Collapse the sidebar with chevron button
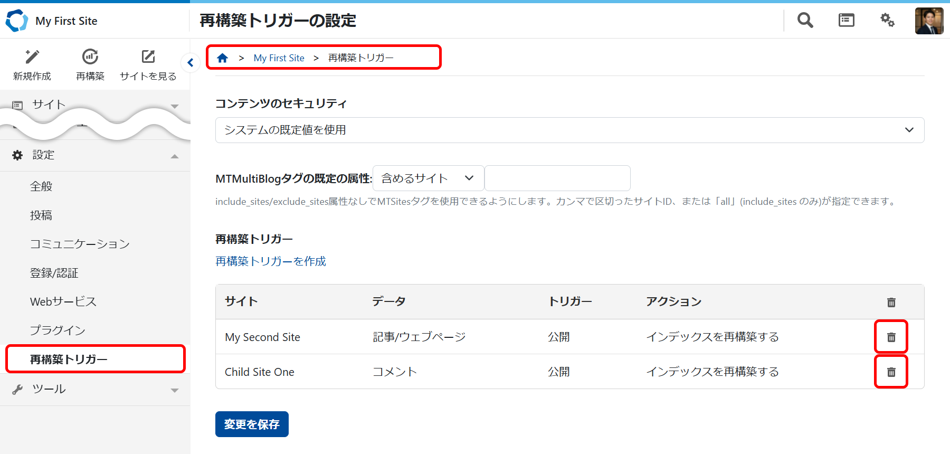This screenshot has height=454, width=950. pyautogui.click(x=191, y=63)
